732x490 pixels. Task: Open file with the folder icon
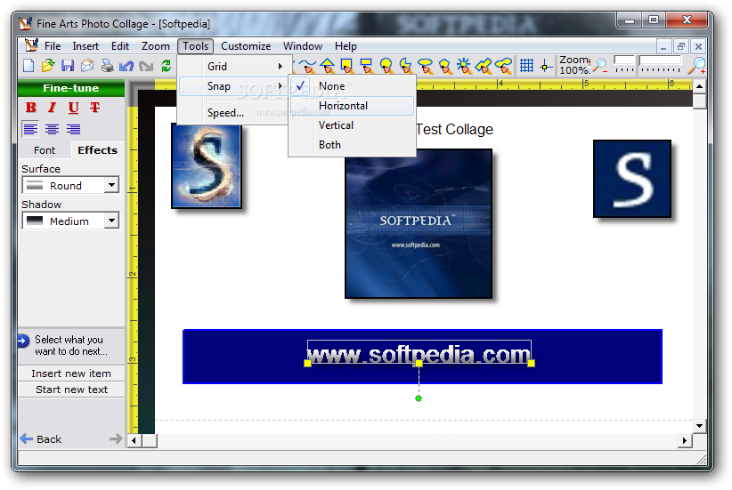coord(47,66)
